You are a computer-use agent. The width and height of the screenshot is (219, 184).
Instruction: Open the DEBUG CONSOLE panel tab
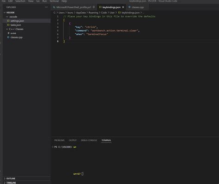pos(89,140)
